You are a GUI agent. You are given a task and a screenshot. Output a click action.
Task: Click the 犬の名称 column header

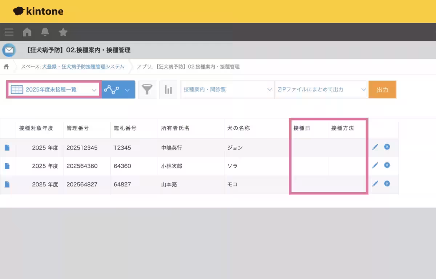click(239, 128)
